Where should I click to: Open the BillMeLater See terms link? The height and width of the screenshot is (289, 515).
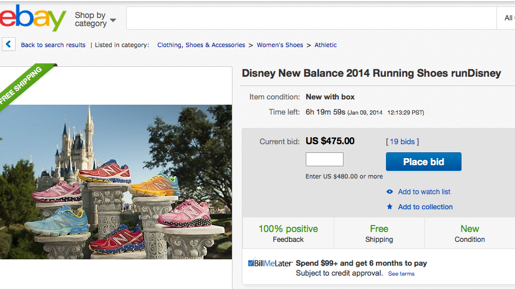pos(401,273)
